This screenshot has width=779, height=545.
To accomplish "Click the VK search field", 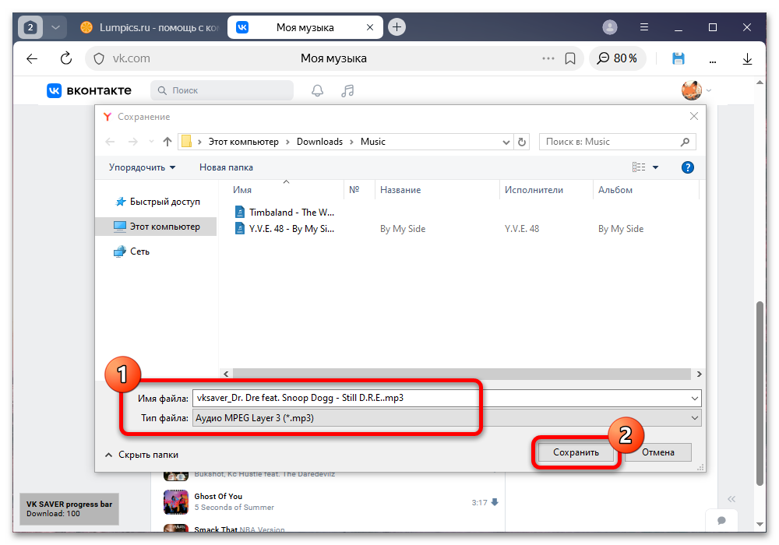I will [221, 90].
